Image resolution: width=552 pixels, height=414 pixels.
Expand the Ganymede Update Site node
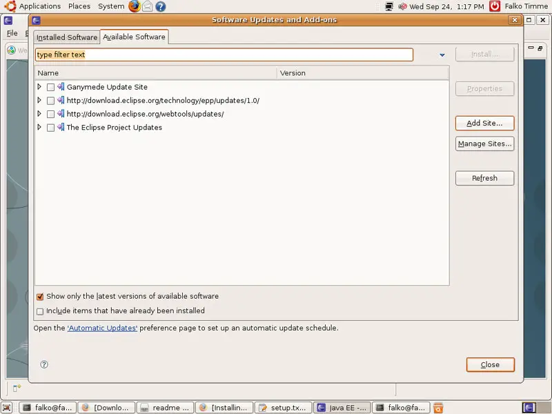tap(39, 87)
